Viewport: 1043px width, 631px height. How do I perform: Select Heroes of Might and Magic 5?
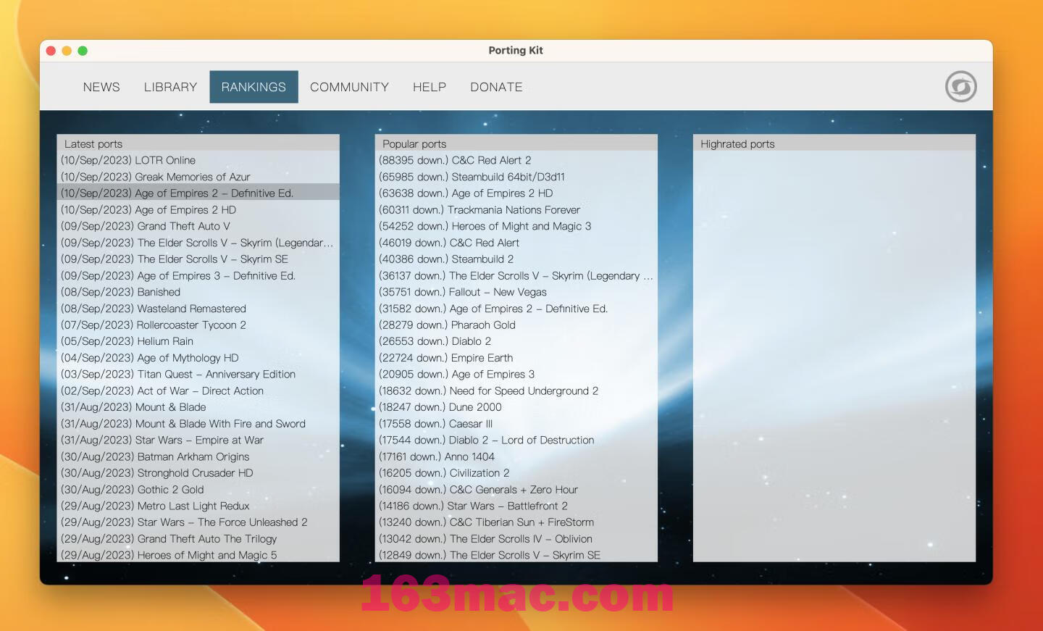198,555
